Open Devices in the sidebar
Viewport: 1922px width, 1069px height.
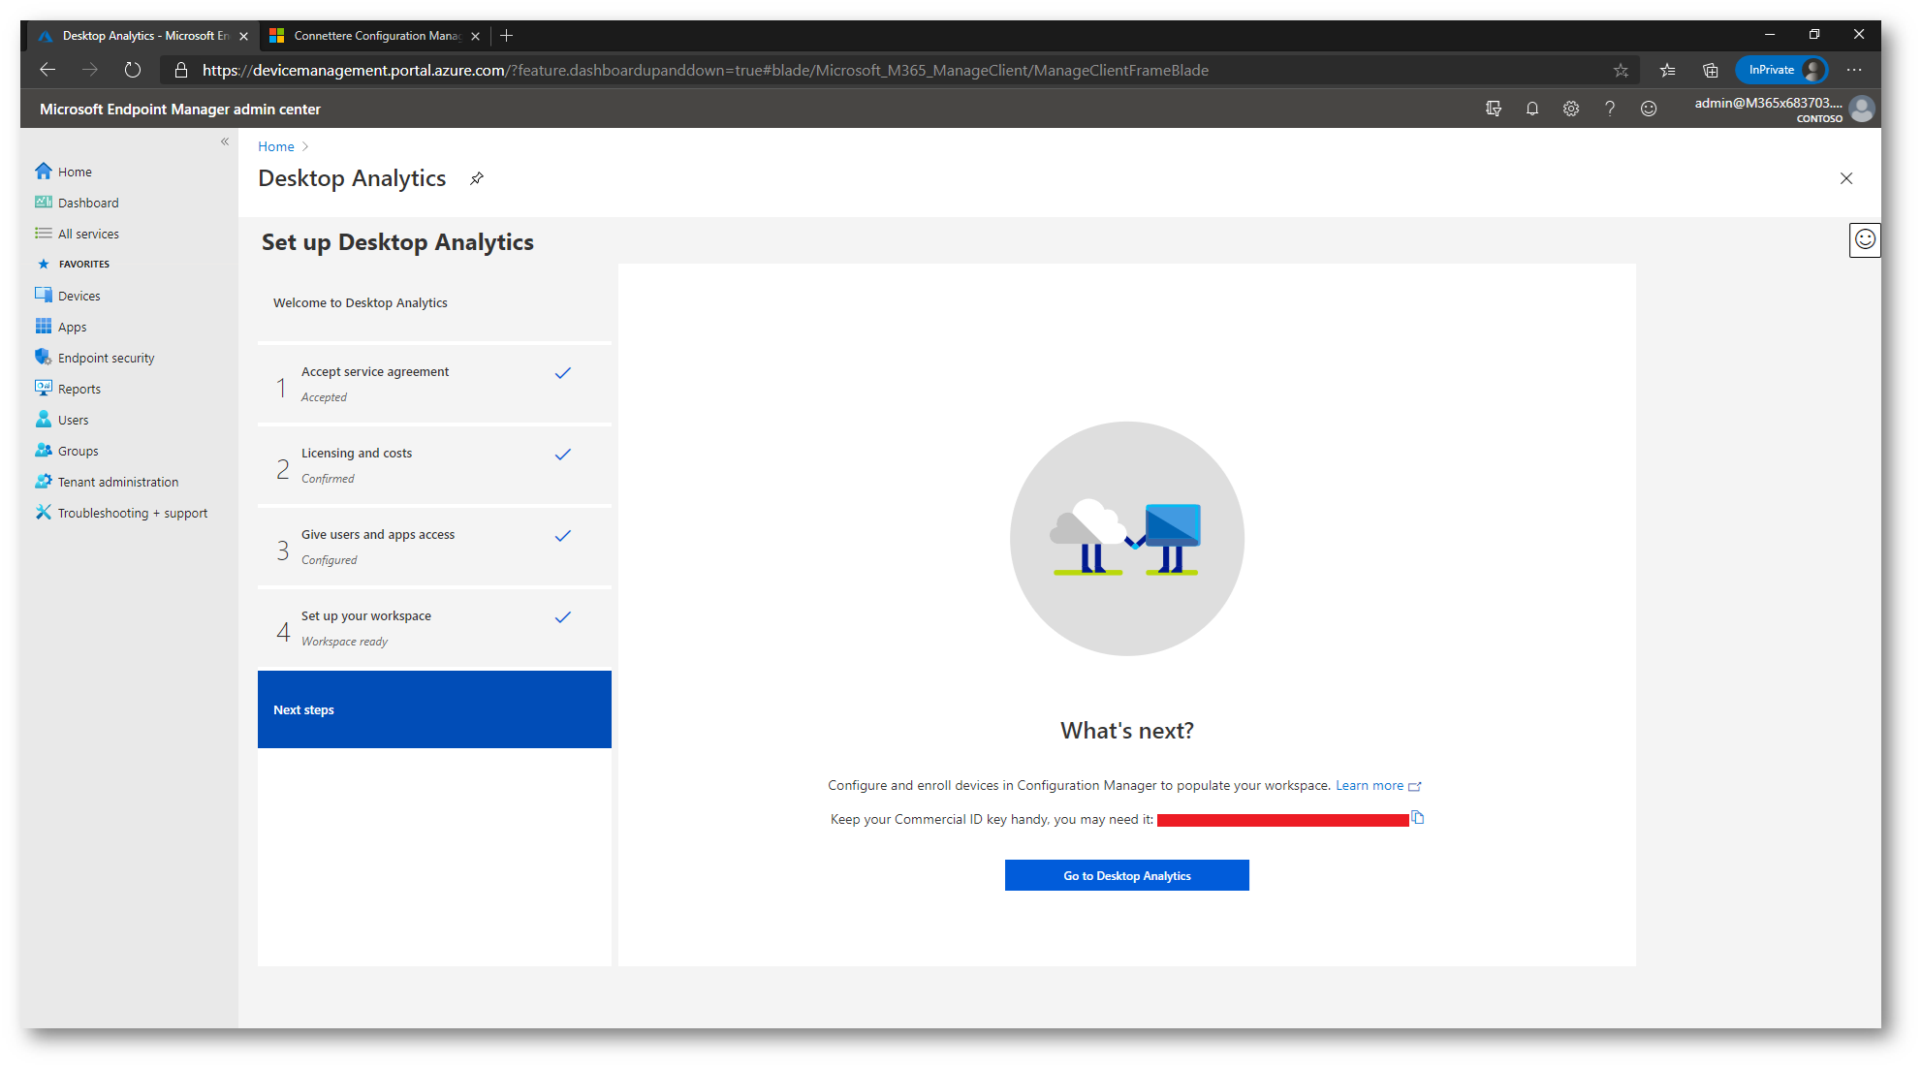79,296
